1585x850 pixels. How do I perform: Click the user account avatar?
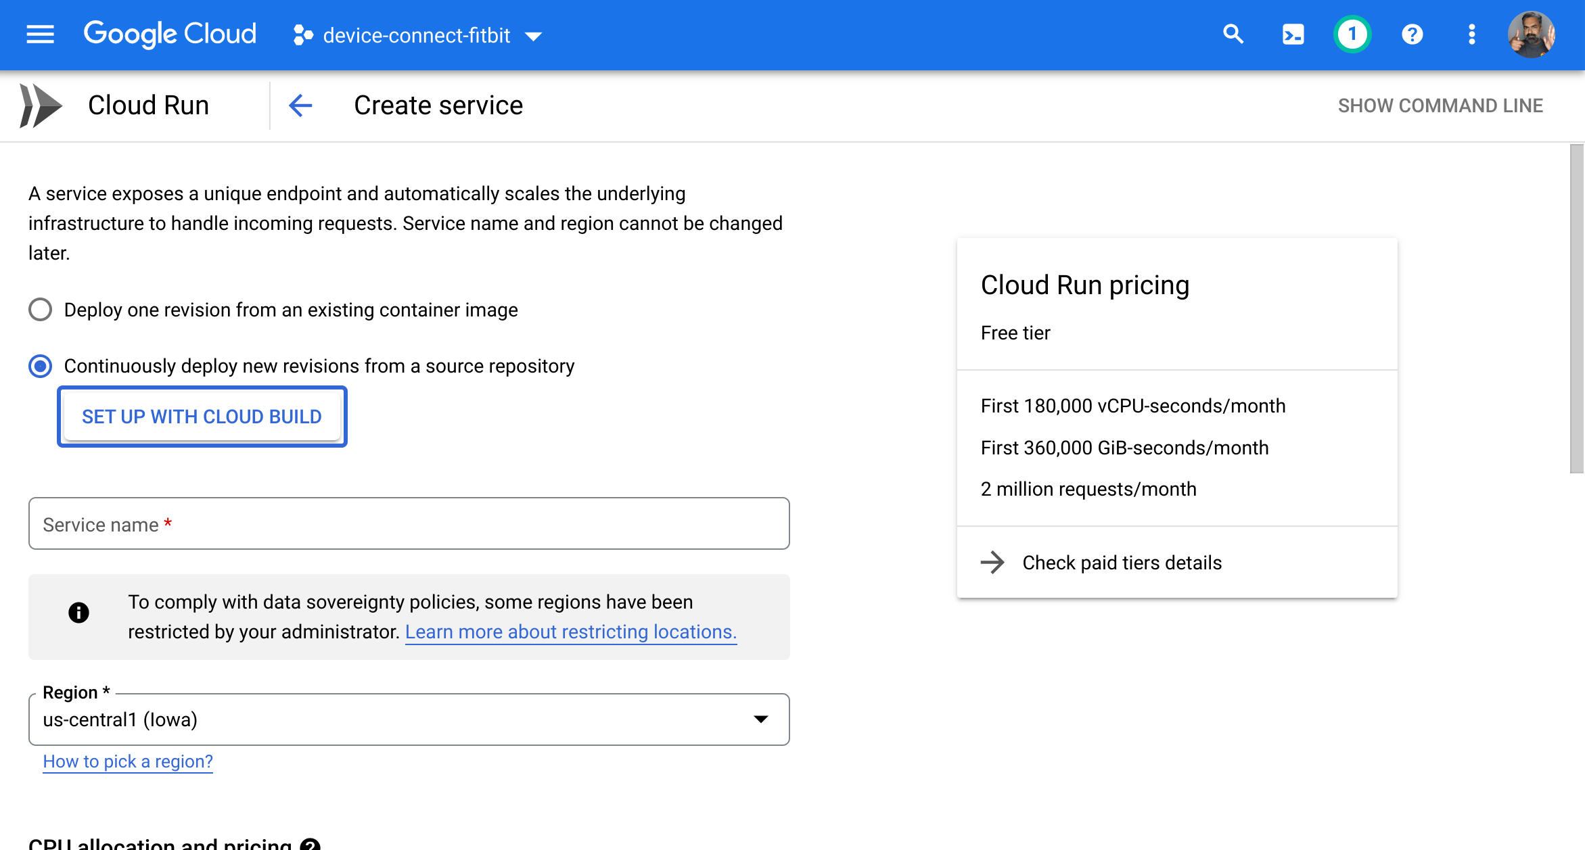click(1532, 34)
